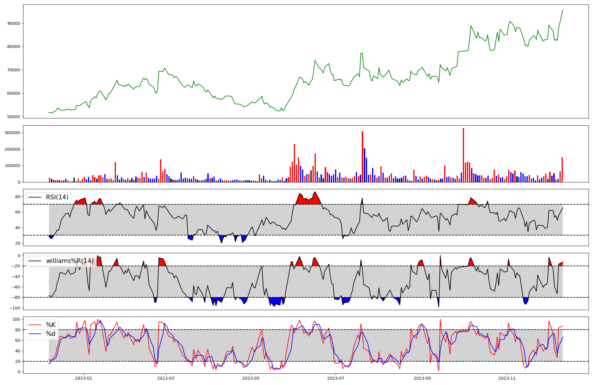This screenshot has width=593, height=385.
Task: Click the 2023-03 x-axis date label
Action: point(166,378)
